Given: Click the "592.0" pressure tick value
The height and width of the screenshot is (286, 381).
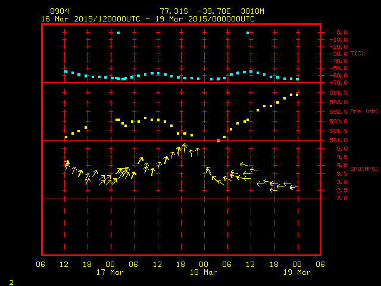Looking at the screenshot, I should pos(339,121).
